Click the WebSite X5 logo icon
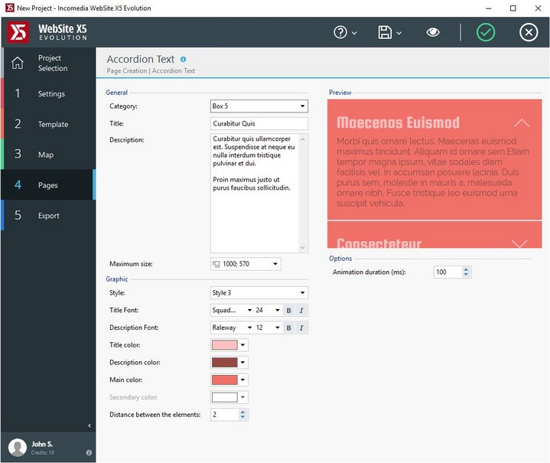550x463 pixels. [x=18, y=32]
